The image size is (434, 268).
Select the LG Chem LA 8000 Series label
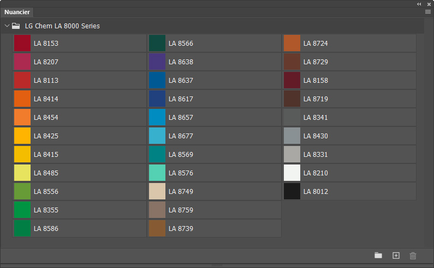point(62,26)
